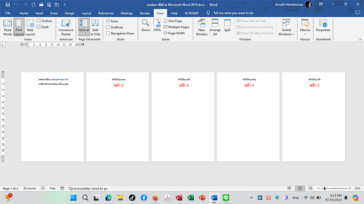Enable the Navigation Pane checkbox

click(x=108, y=33)
